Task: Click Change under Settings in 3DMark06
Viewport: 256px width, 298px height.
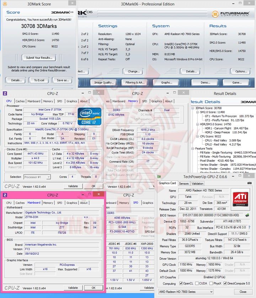Action: [134, 71]
